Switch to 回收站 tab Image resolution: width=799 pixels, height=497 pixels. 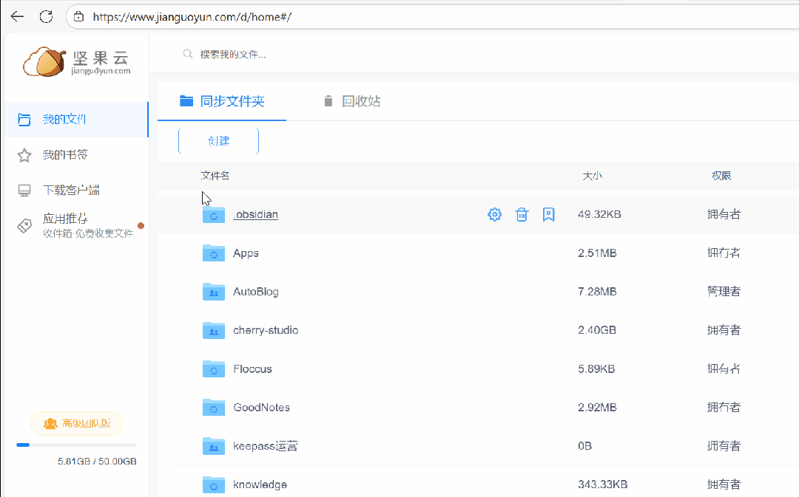[x=352, y=101]
